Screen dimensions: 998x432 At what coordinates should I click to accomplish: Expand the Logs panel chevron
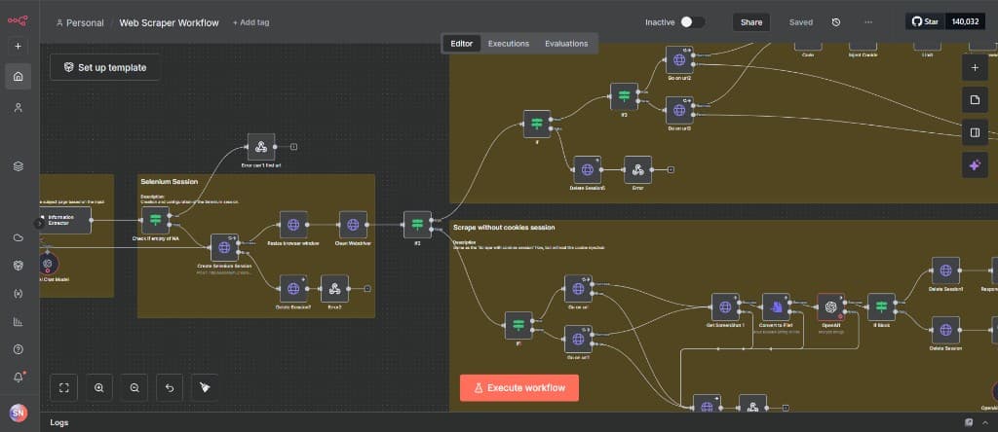tap(984, 422)
